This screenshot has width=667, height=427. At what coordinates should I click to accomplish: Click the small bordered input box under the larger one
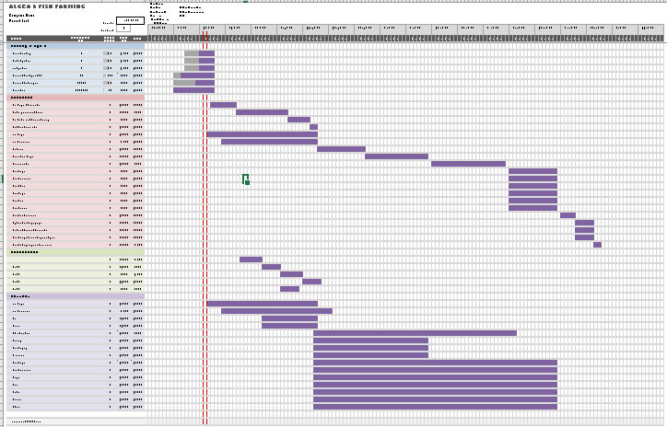click(123, 29)
